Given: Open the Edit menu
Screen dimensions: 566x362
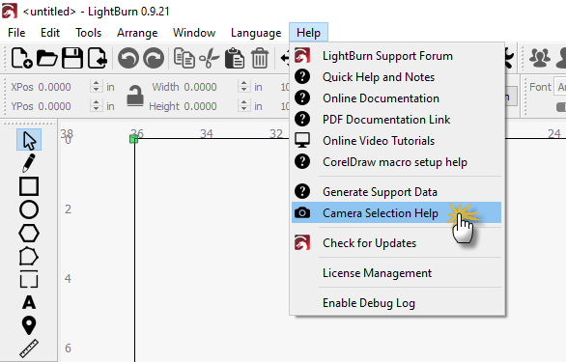Looking at the screenshot, I should point(50,33).
